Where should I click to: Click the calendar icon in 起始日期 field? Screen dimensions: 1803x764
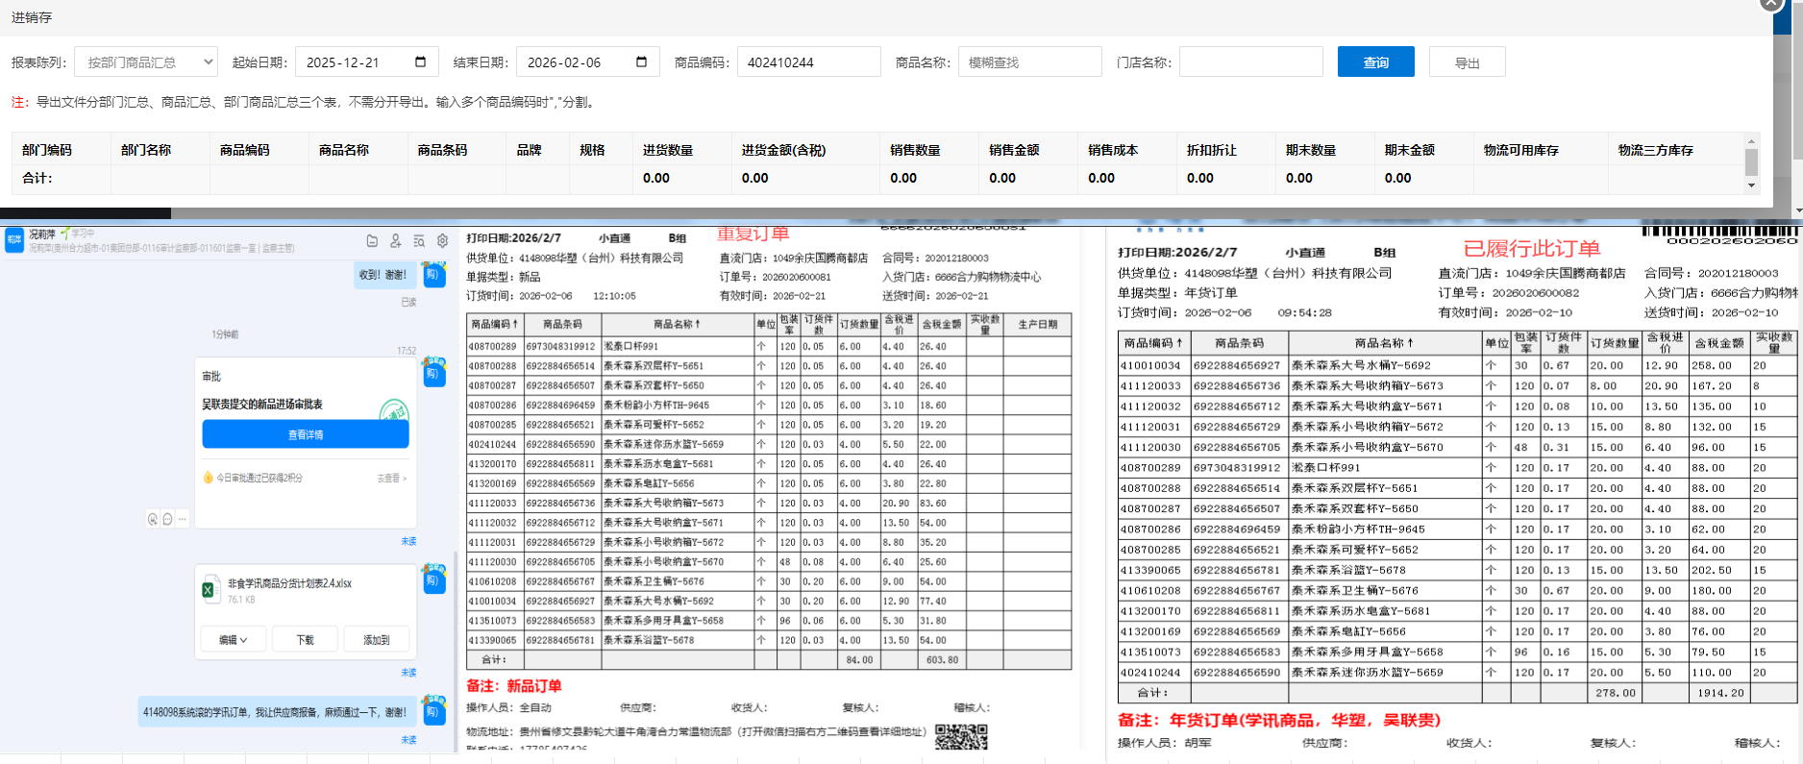(420, 62)
